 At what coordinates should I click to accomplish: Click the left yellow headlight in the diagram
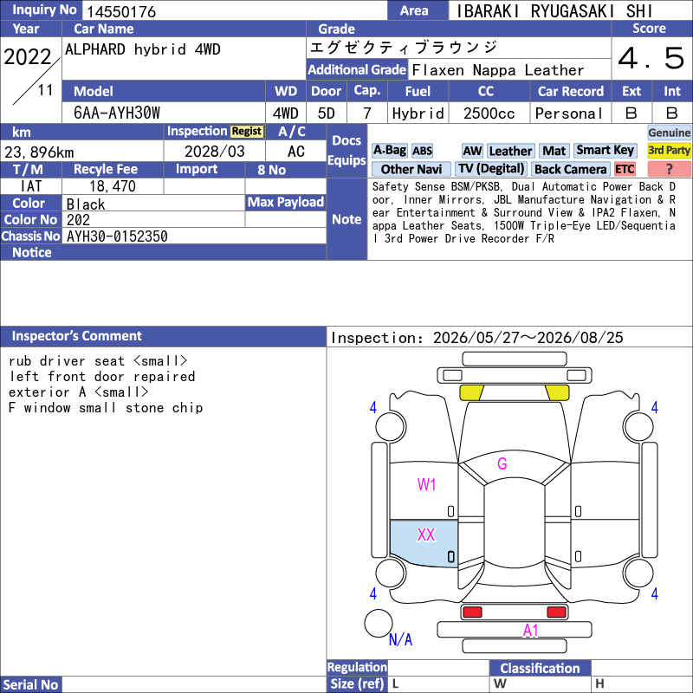pyautogui.click(x=471, y=392)
